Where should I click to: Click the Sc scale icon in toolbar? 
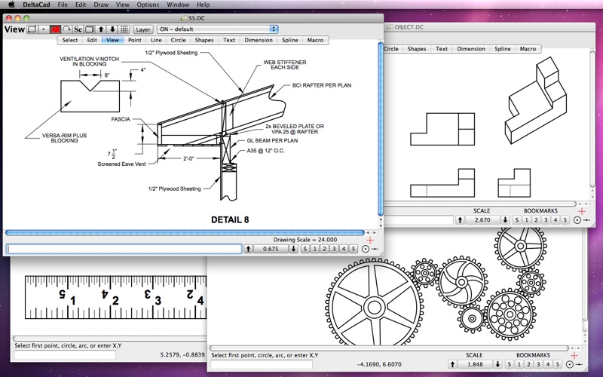[78, 29]
